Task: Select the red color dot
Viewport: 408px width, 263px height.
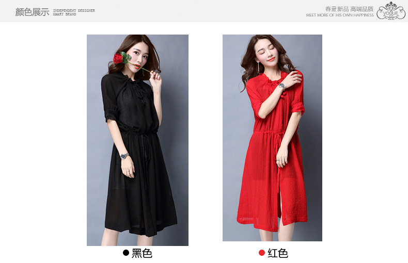Action: click(262, 253)
